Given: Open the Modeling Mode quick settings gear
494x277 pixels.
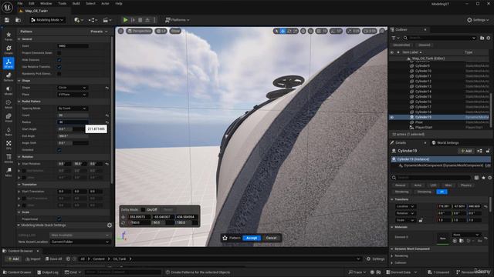Looking at the screenshot, I should (x=110, y=225).
